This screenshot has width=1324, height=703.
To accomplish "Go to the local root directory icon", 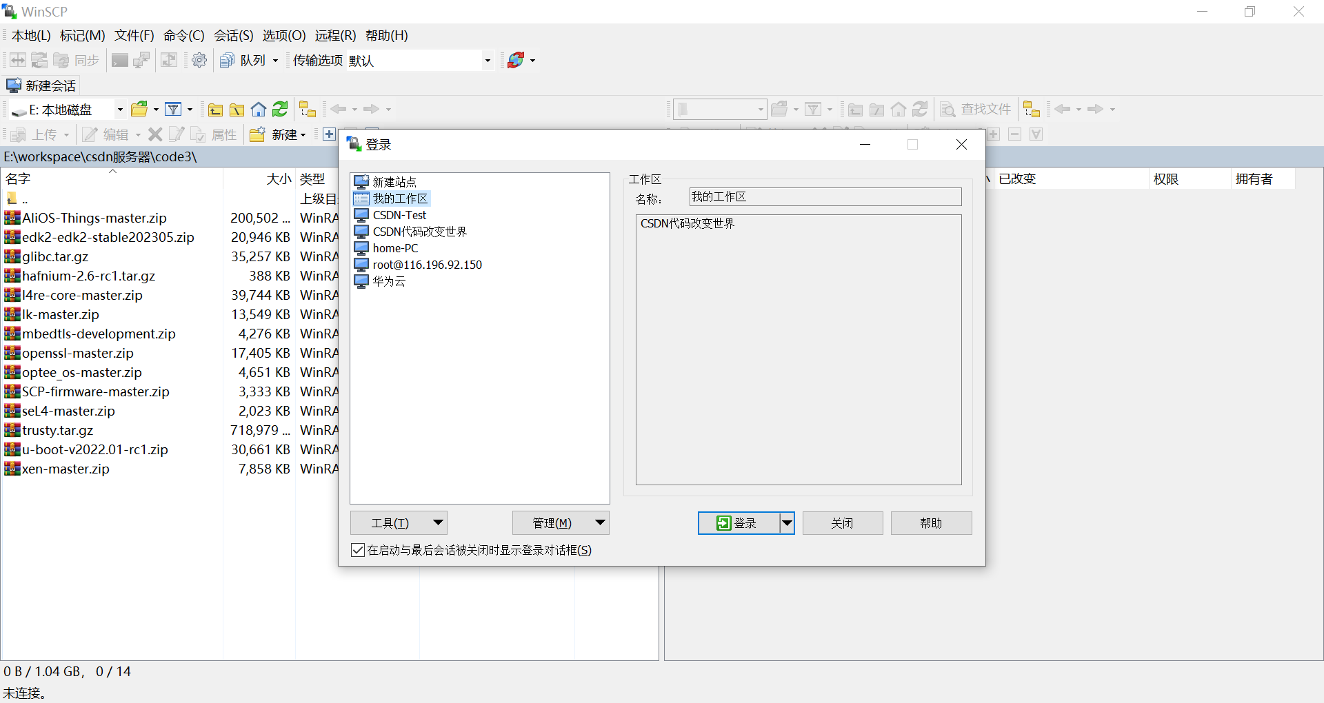I will (237, 110).
